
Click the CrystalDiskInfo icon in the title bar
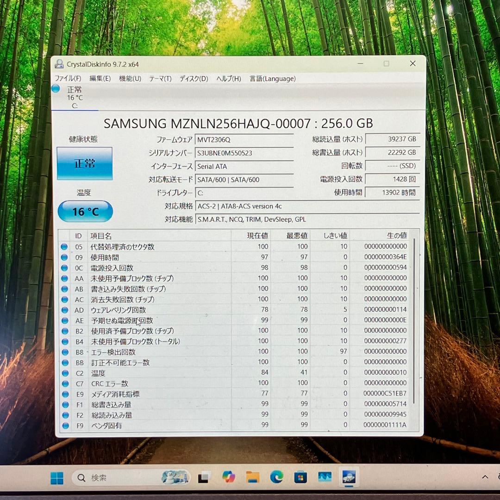(60, 63)
